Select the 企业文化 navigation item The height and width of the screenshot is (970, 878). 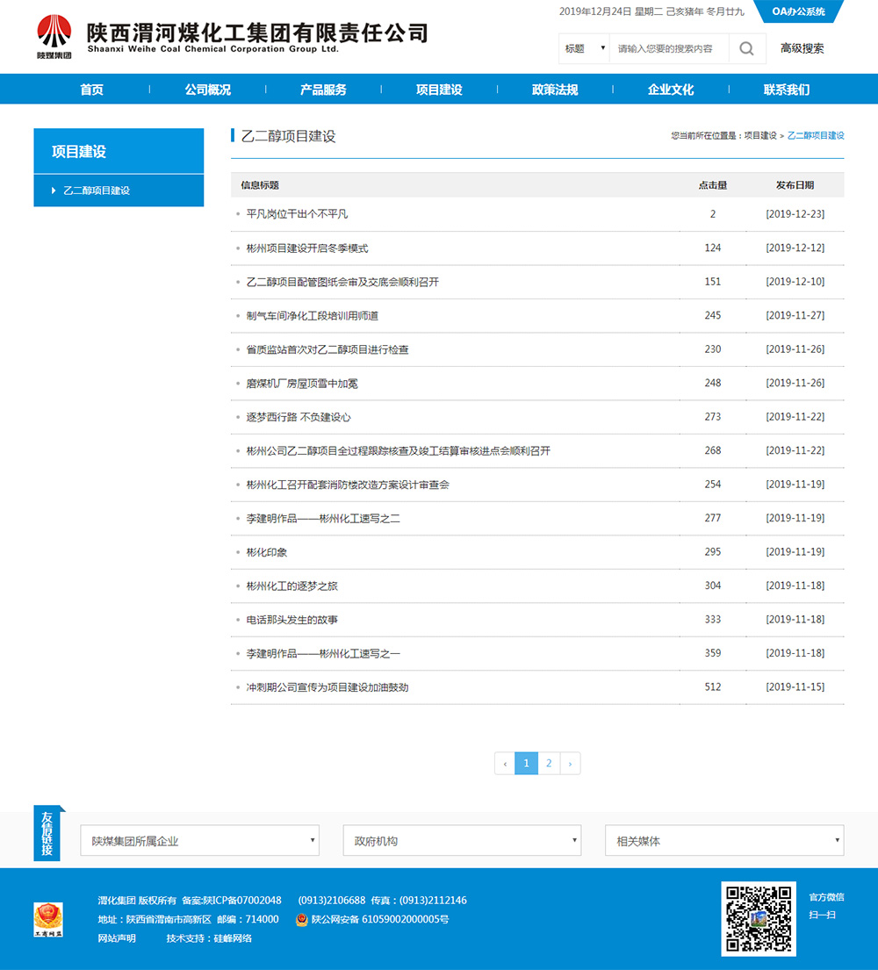(x=671, y=90)
